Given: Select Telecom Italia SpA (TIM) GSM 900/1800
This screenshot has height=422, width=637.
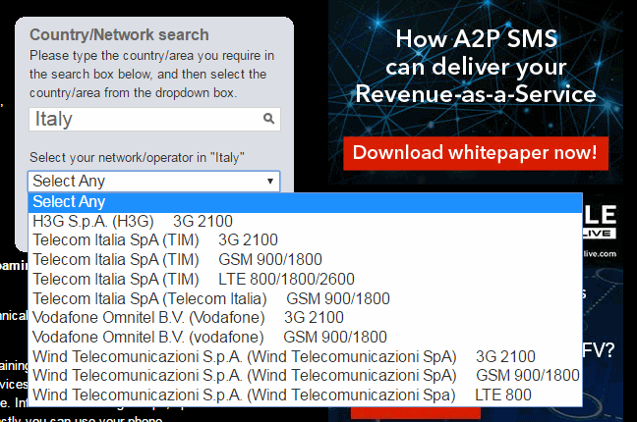Looking at the screenshot, I should [x=305, y=260].
